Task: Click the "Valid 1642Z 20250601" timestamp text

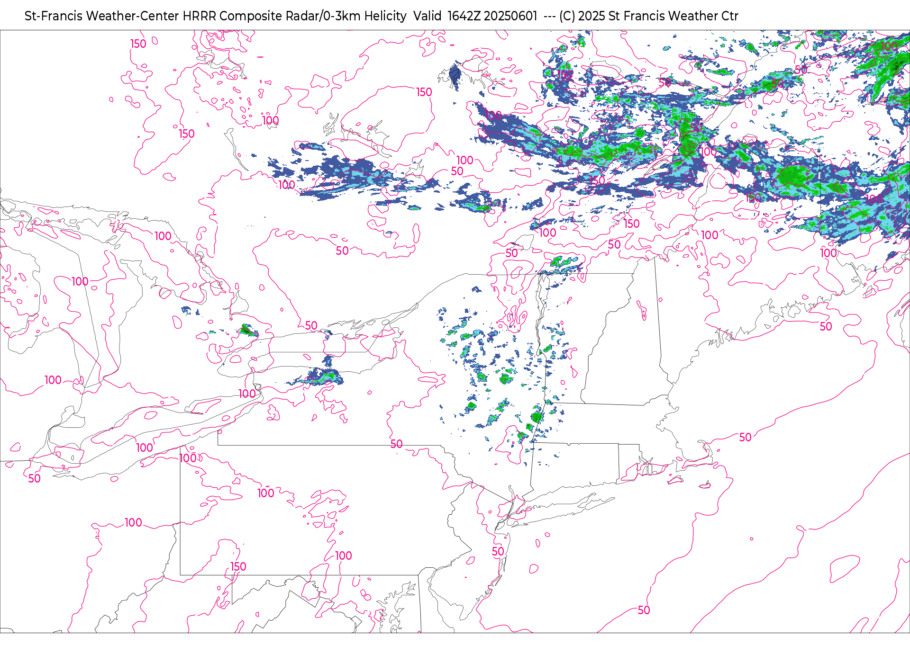Action: pyautogui.click(x=475, y=16)
